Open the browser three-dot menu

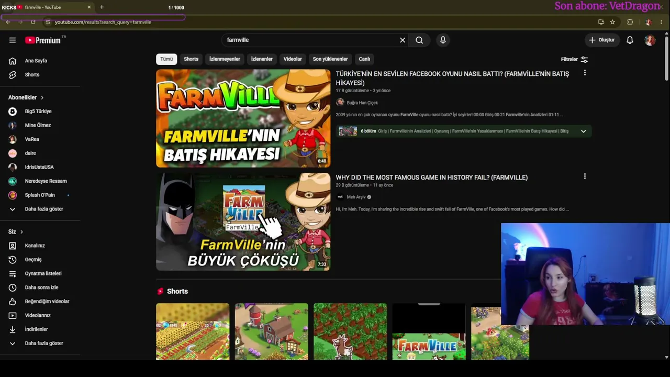661,22
